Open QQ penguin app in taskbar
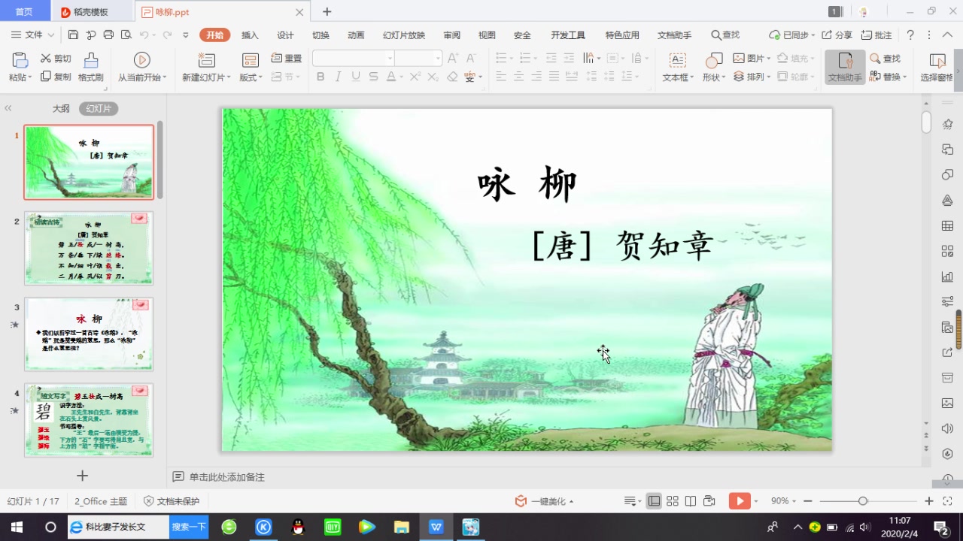Screen dimensions: 963x541 [x=298, y=527]
